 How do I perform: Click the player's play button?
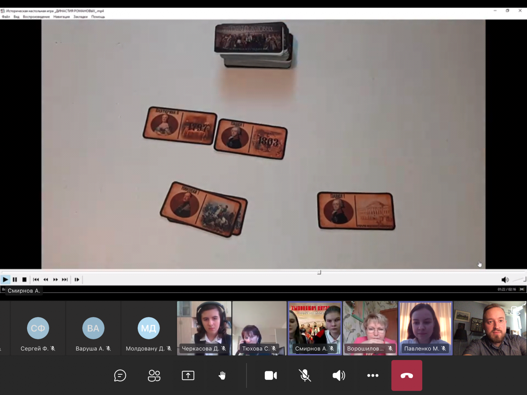click(x=5, y=280)
